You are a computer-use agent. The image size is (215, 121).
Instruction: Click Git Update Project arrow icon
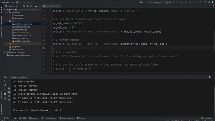(186, 2)
